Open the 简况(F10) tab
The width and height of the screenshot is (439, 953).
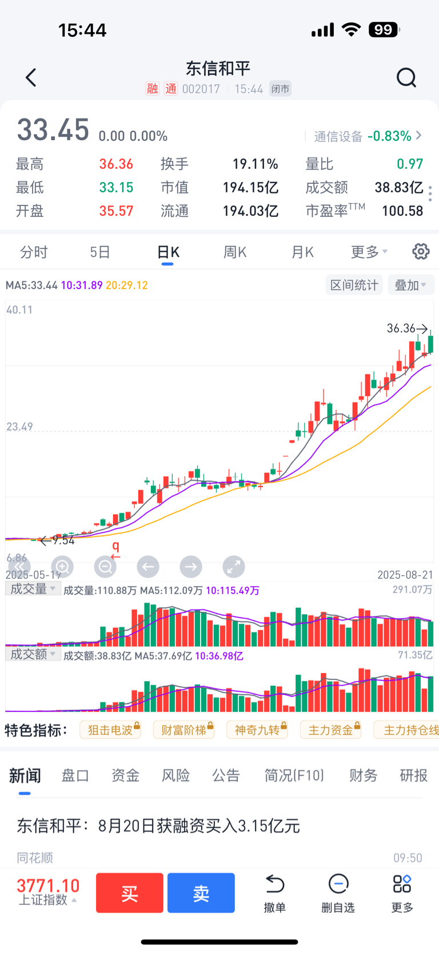click(294, 776)
